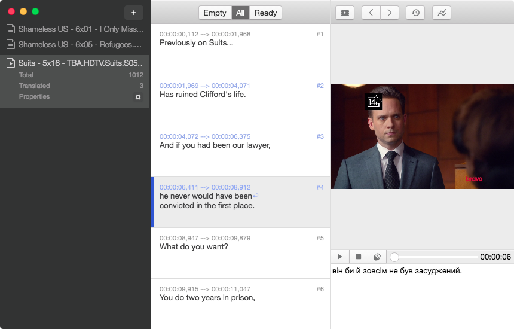Click the playback speed gauge icon
The height and width of the screenshot is (329, 514).
coord(377,257)
